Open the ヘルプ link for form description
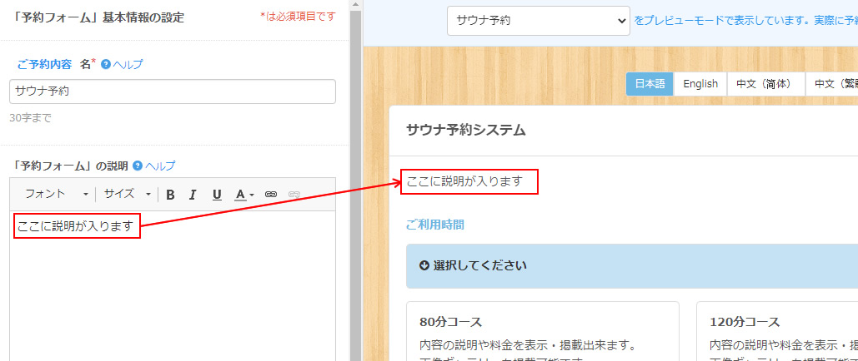This screenshot has width=858, height=361. point(160,166)
